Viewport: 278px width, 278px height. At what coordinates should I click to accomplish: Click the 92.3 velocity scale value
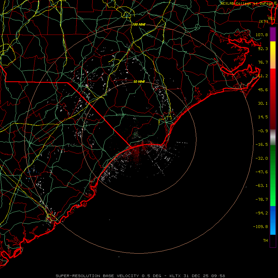tap(263, 48)
